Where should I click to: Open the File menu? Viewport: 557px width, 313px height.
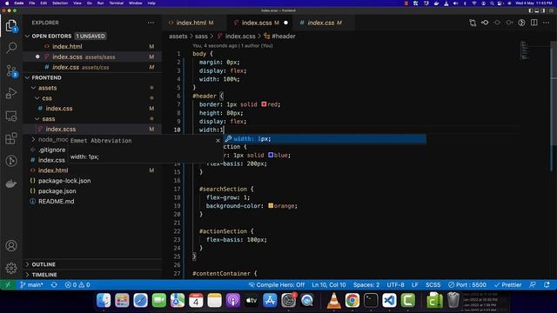click(x=32, y=3)
